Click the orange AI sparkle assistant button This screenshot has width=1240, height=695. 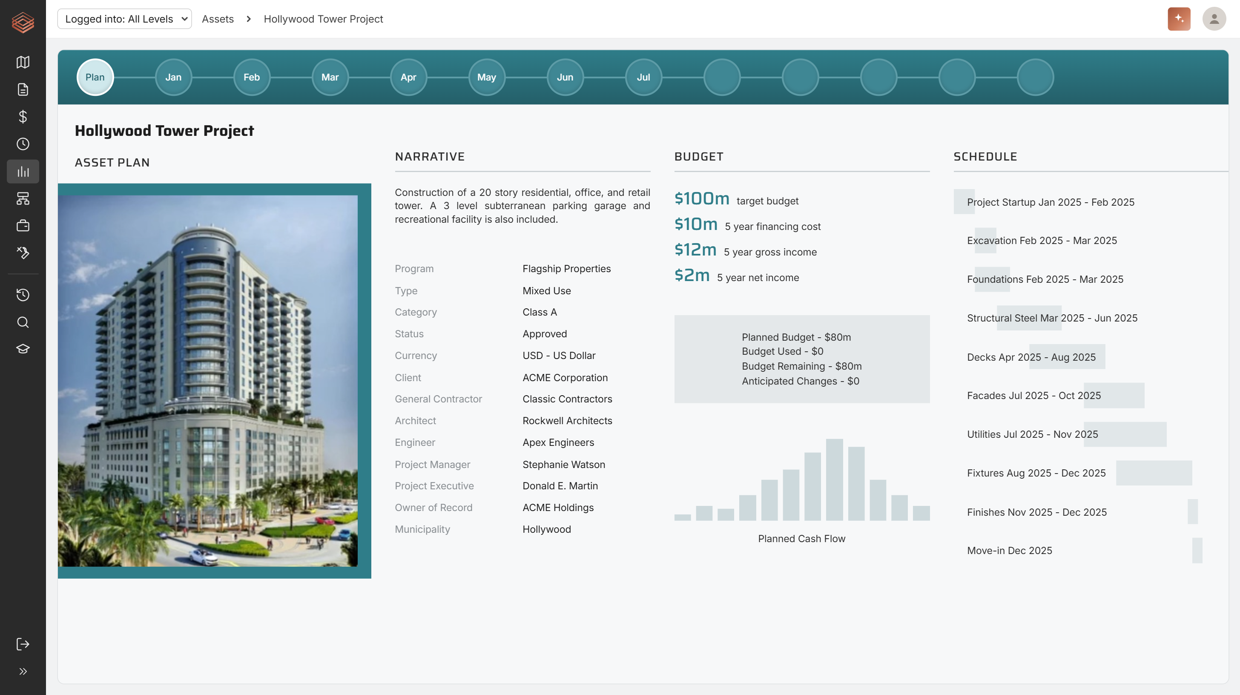[x=1179, y=19]
